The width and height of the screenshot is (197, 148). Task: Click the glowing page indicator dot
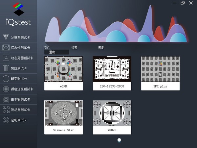coord(119,140)
